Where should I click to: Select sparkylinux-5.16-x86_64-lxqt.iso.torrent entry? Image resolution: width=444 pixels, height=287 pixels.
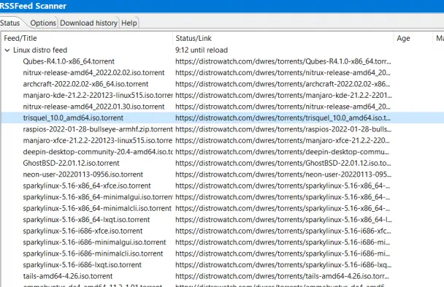[x=86, y=220]
